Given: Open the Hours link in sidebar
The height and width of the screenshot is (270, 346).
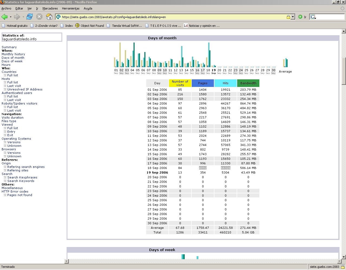Looking at the screenshot, I should pyautogui.click(x=6, y=65).
